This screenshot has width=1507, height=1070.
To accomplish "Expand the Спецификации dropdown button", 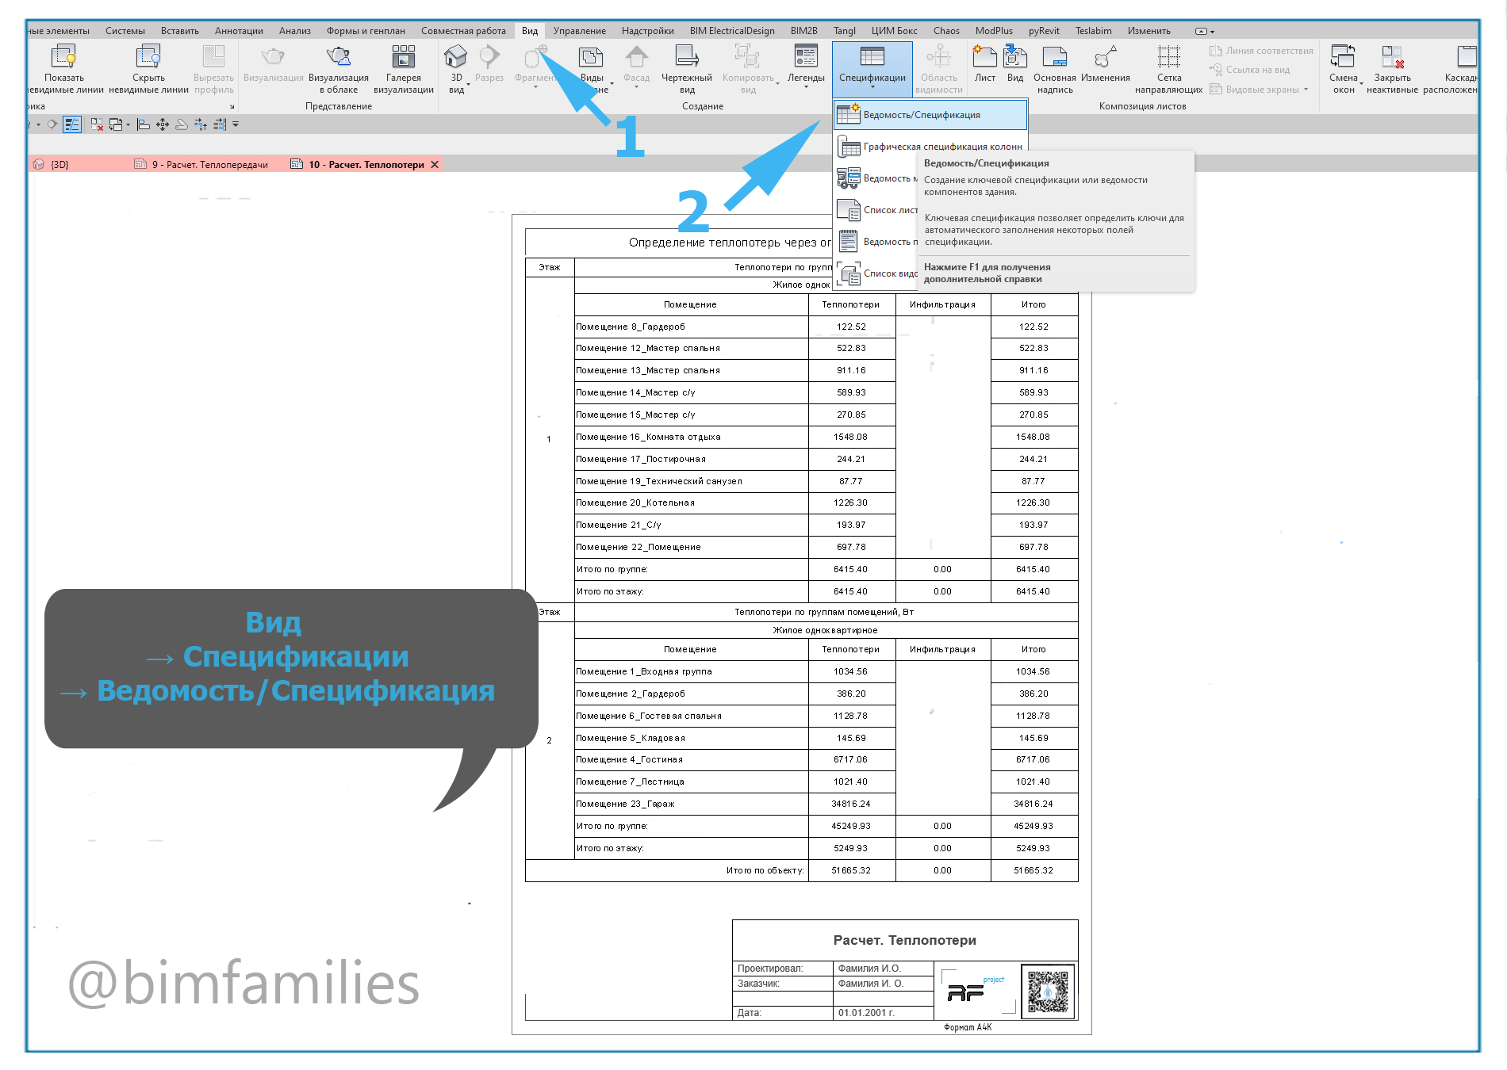I will coord(872,69).
